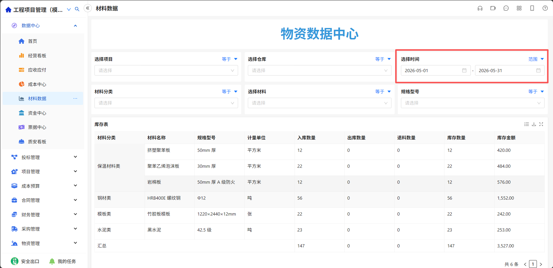Click the headset support icon
The height and width of the screenshot is (268, 553).
(480, 8)
